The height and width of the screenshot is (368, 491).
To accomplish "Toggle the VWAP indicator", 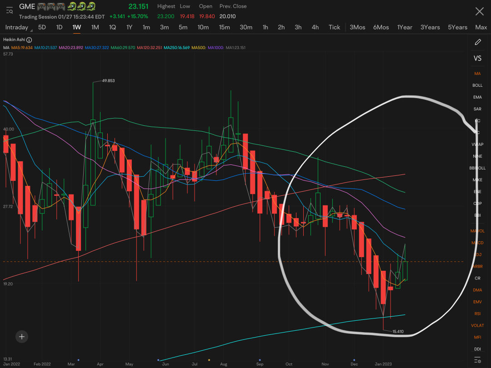I will [477, 144].
